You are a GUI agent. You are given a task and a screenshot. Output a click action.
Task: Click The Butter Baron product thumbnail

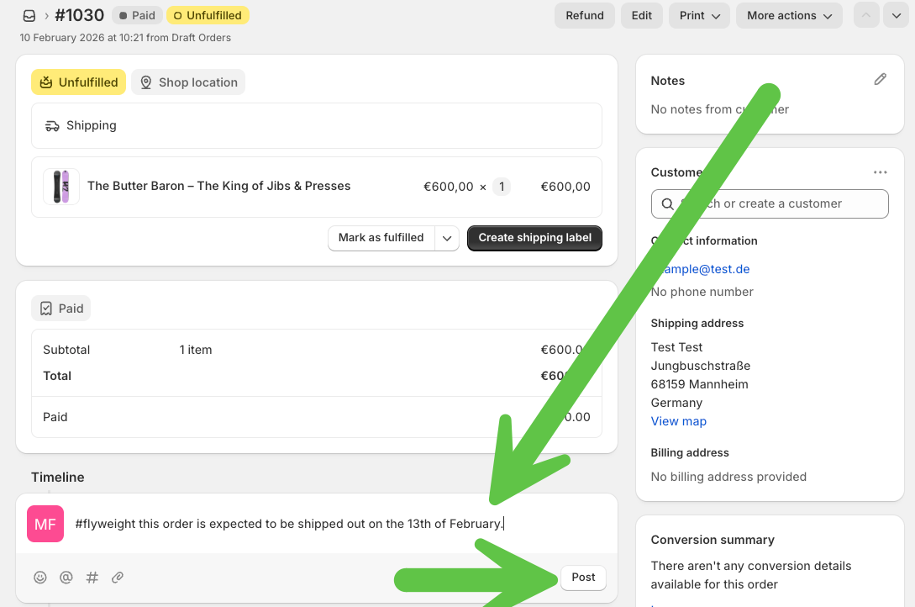tap(60, 186)
